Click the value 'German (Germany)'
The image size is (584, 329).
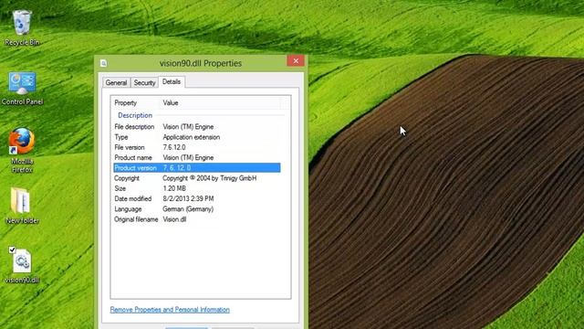pos(188,209)
